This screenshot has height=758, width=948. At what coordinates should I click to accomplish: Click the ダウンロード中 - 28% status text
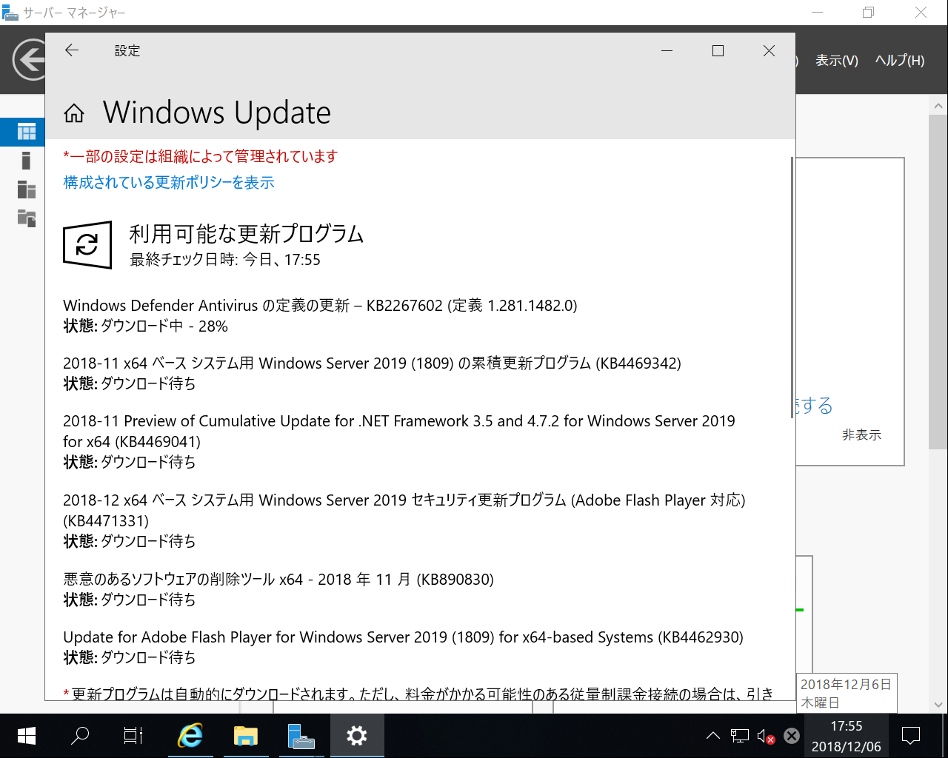(x=164, y=326)
